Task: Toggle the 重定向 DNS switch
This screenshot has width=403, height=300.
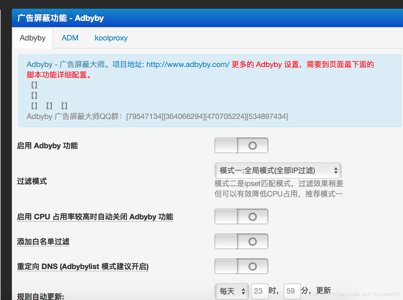Action: point(241,266)
